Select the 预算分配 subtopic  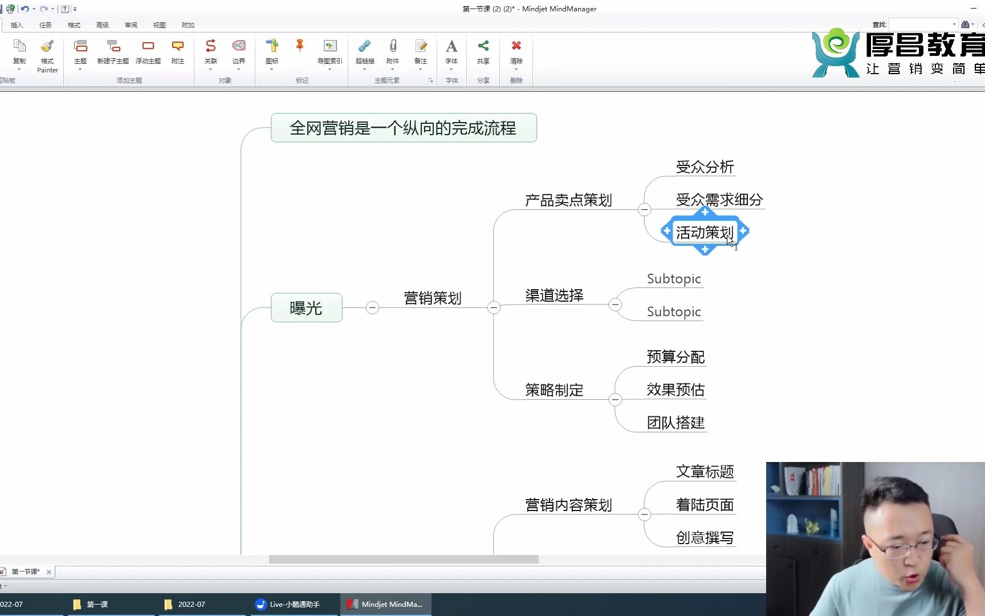click(676, 357)
